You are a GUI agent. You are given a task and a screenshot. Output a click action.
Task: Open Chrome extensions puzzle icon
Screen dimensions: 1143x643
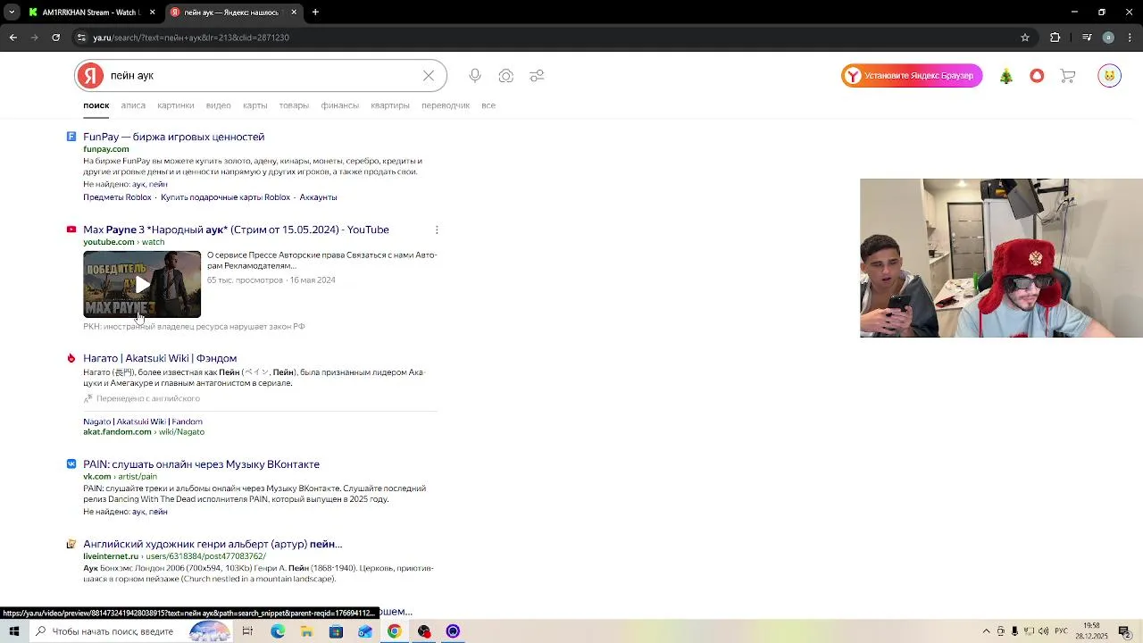click(1055, 38)
